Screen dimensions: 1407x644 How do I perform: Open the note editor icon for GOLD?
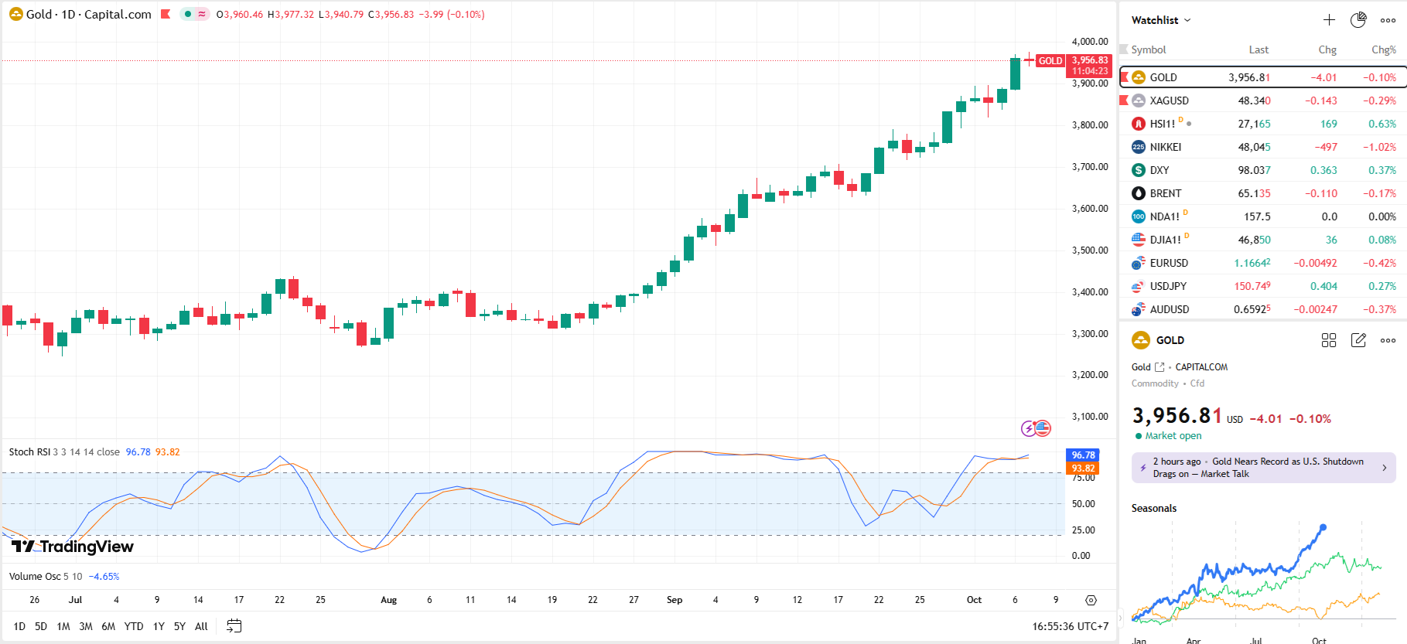pyautogui.click(x=1358, y=340)
